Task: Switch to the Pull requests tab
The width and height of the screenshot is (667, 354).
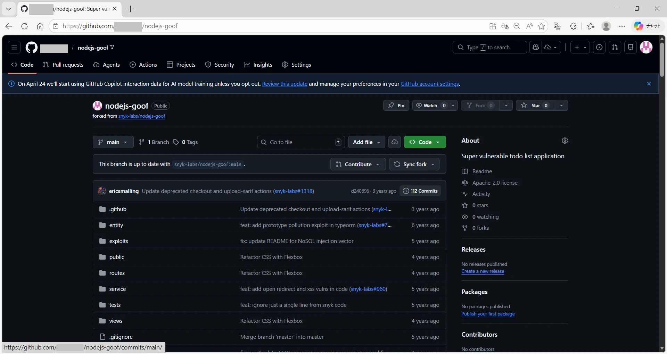Action: click(63, 65)
